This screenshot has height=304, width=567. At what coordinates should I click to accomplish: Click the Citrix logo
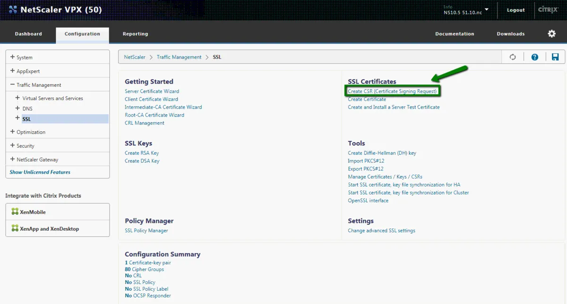(x=548, y=10)
